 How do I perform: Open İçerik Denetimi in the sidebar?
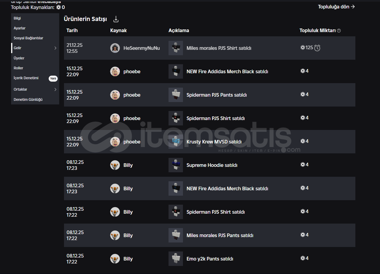point(26,78)
